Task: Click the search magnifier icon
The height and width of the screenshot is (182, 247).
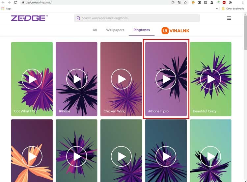Action: point(78,18)
